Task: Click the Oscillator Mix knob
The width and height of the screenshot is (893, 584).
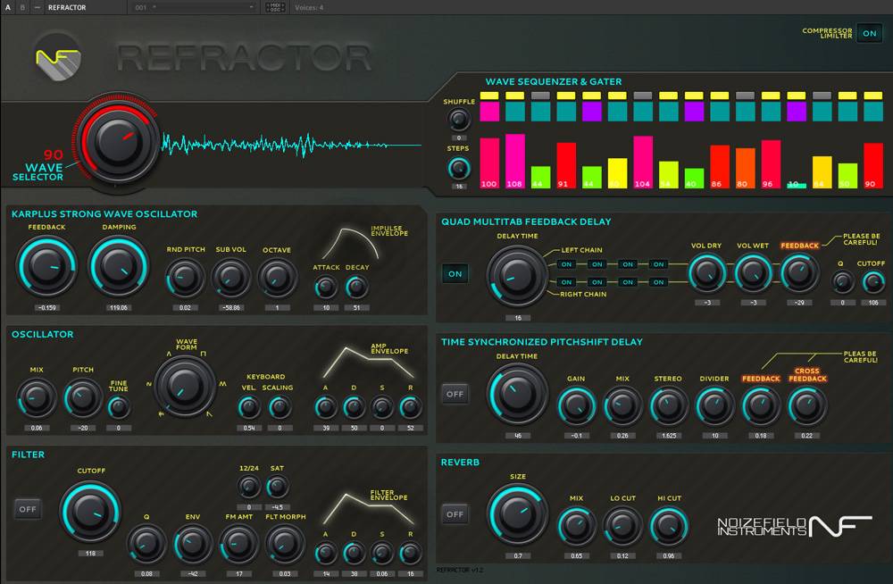Action: [37, 397]
